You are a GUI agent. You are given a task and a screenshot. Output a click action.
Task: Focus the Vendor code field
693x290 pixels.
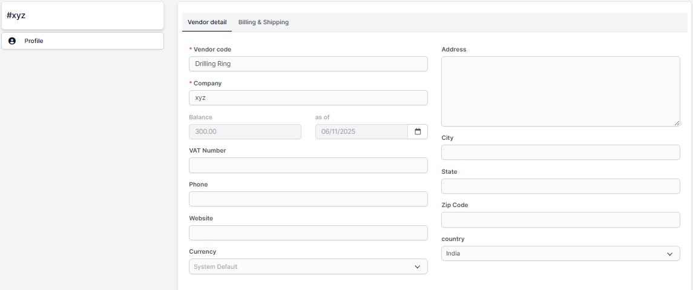coord(308,64)
